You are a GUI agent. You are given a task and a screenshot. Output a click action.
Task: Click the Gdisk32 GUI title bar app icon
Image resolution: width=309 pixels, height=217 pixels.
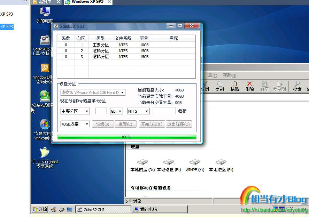(56, 26)
